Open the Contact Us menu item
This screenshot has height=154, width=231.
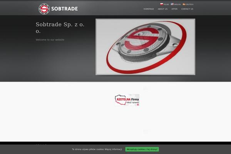pos(187,9)
